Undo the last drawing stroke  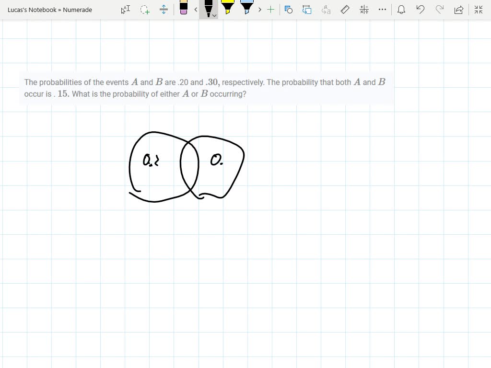(421, 10)
